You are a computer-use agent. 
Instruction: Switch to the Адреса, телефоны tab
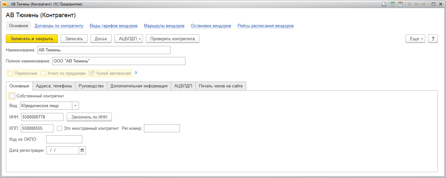tap(54, 86)
